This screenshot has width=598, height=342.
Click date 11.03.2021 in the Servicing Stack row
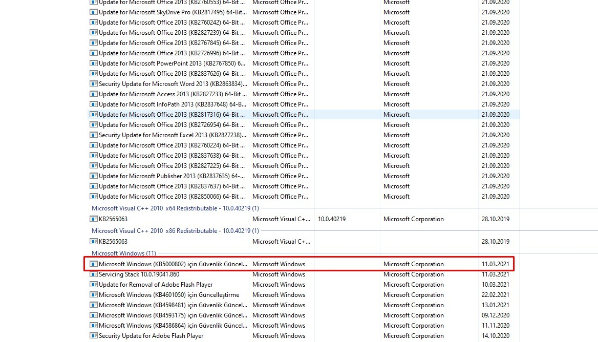[x=496, y=274]
